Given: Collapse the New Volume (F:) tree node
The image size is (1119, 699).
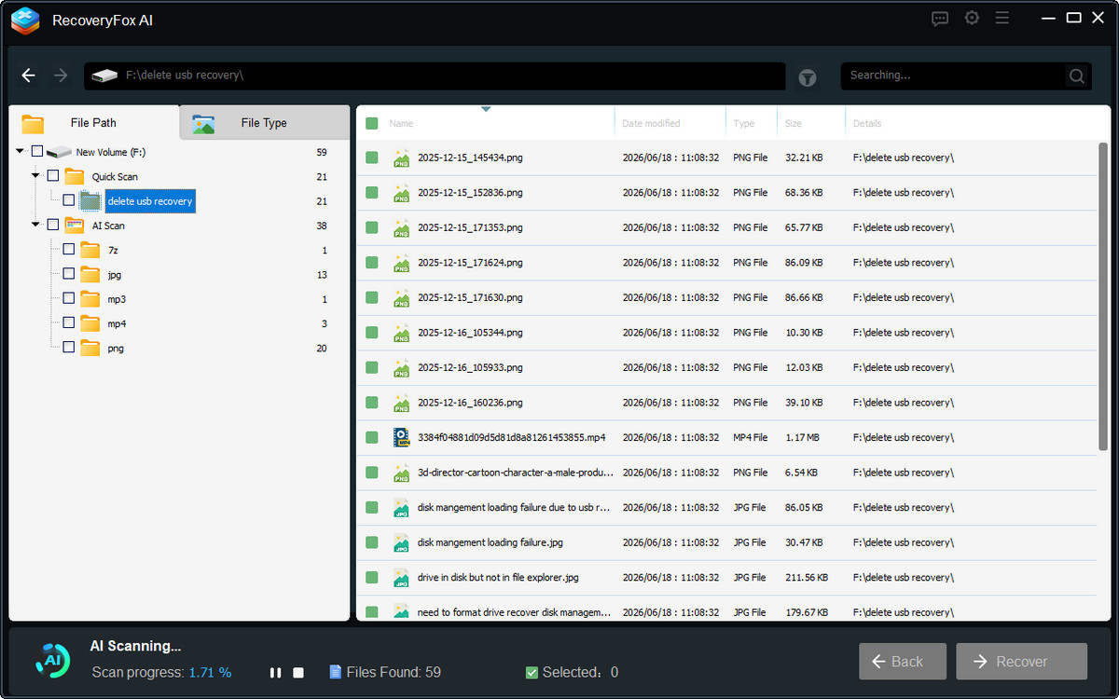Looking at the screenshot, I should (x=21, y=151).
